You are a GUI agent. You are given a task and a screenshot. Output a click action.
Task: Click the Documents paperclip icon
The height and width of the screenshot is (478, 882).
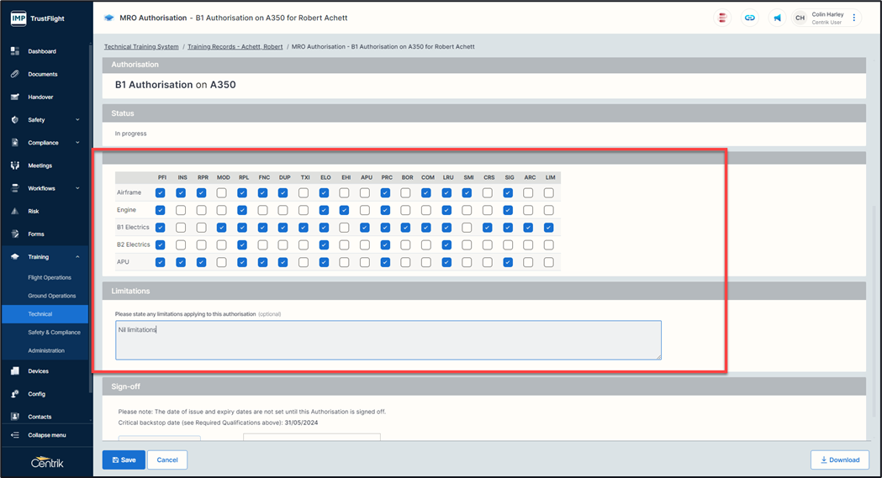(15, 74)
